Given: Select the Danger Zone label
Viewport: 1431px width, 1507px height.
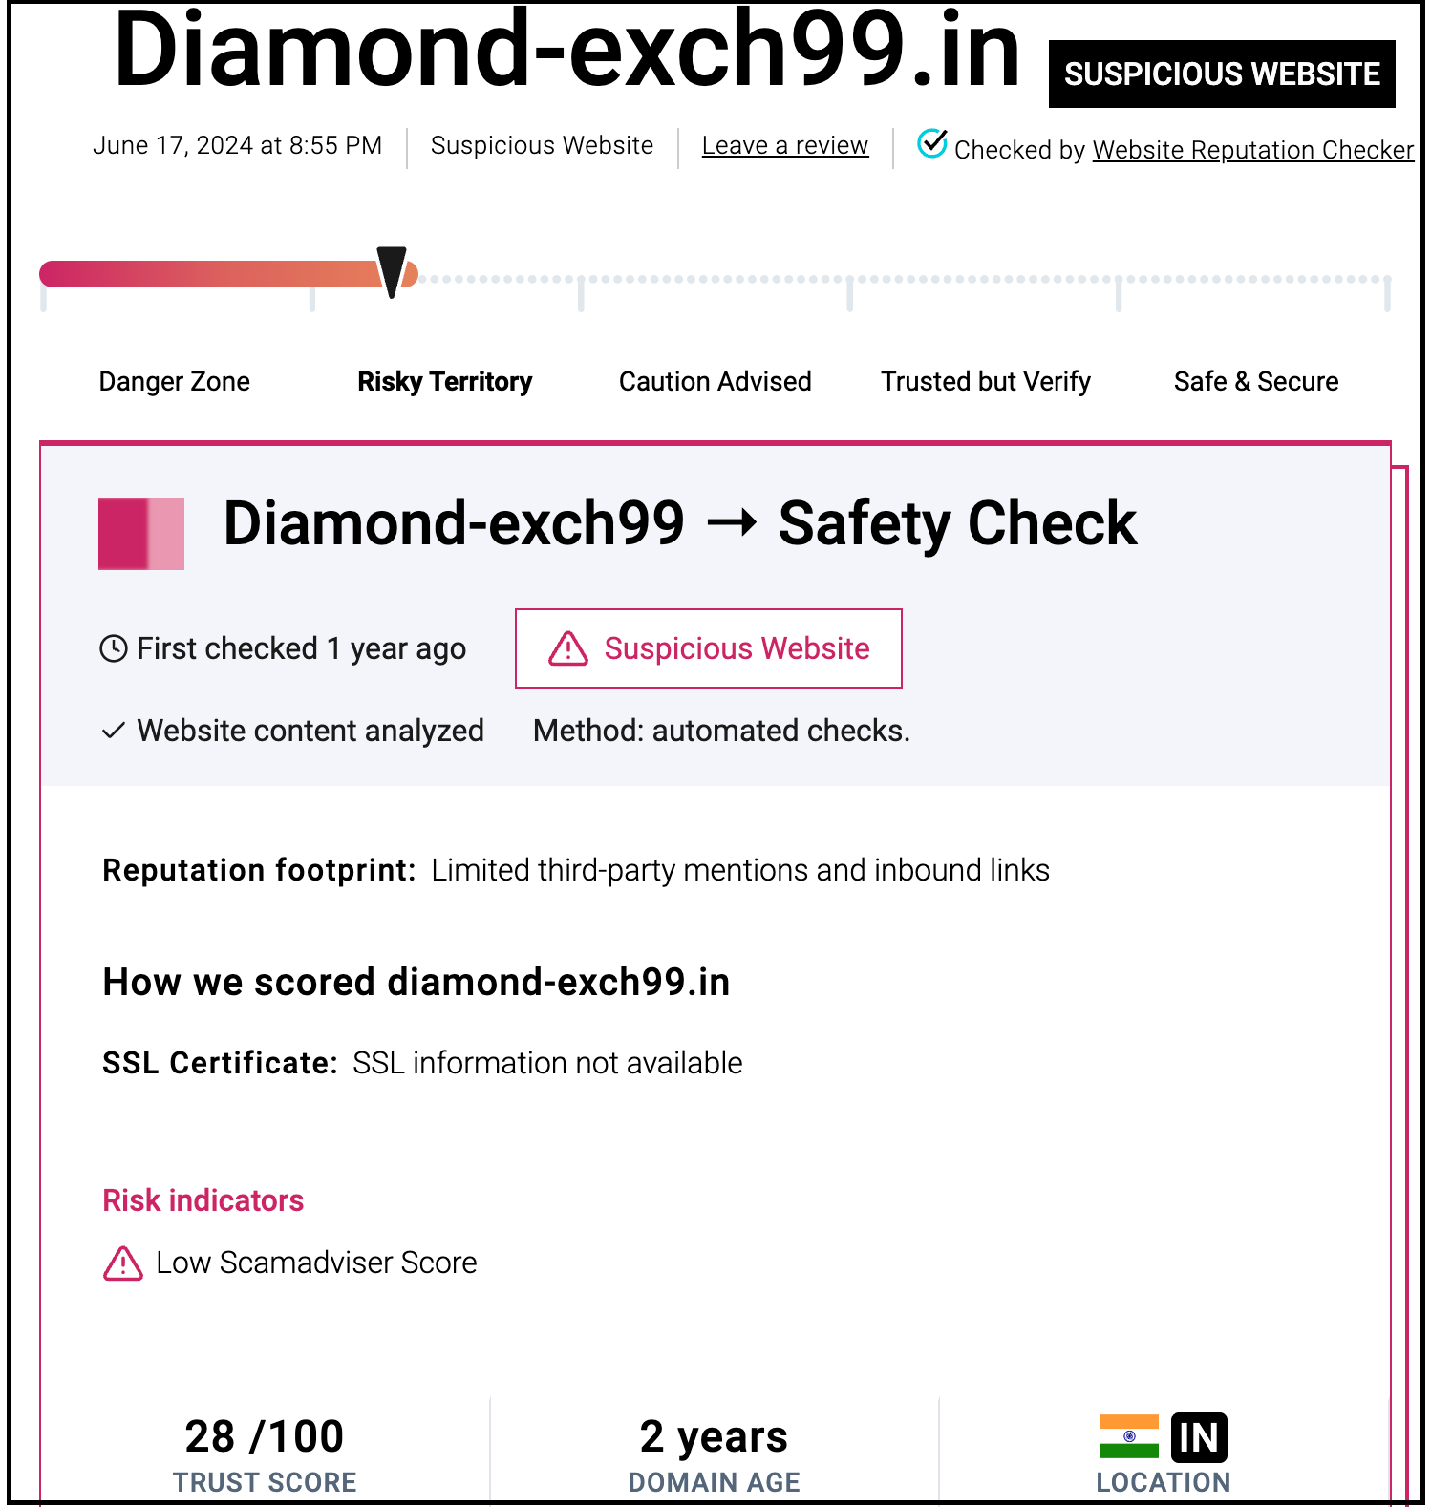Looking at the screenshot, I should click(x=174, y=381).
